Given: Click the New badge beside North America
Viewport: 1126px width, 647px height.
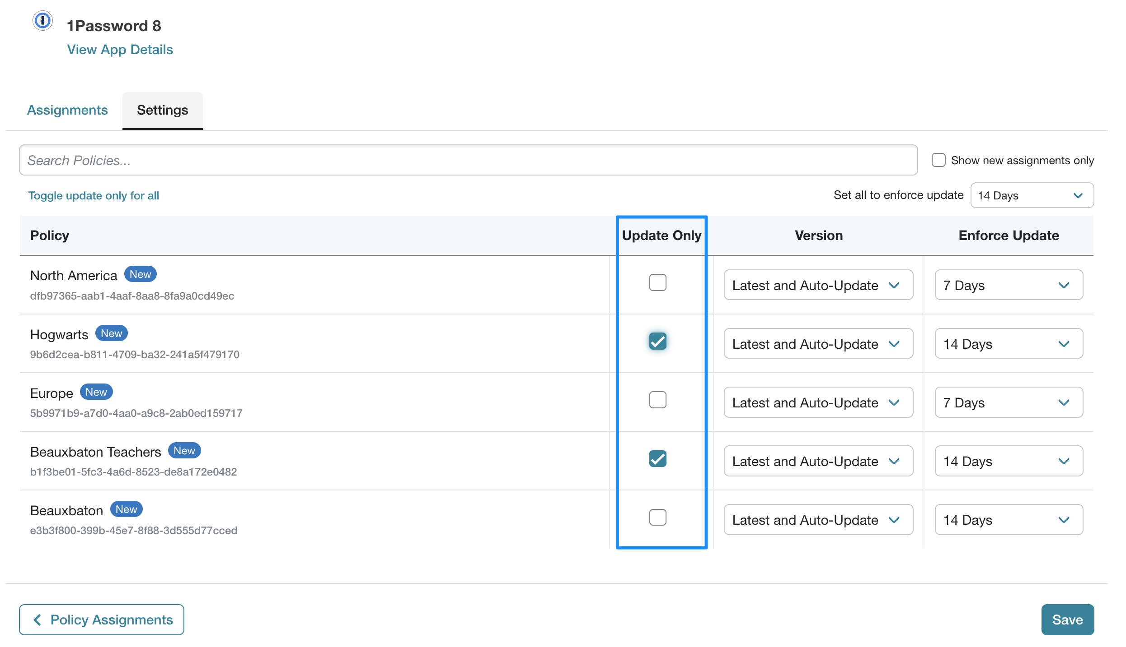Looking at the screenshot, I should [141, 274].
